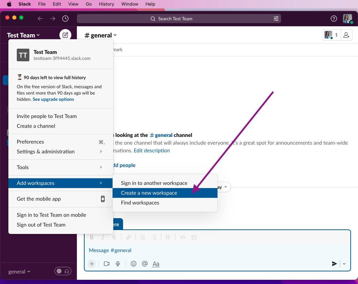
Task: Select Get the mobile app
Action: click(x=60, y=199)
